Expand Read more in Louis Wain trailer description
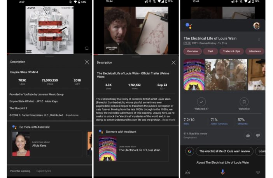This screenshot has width=273, height=178. point(168,120)
